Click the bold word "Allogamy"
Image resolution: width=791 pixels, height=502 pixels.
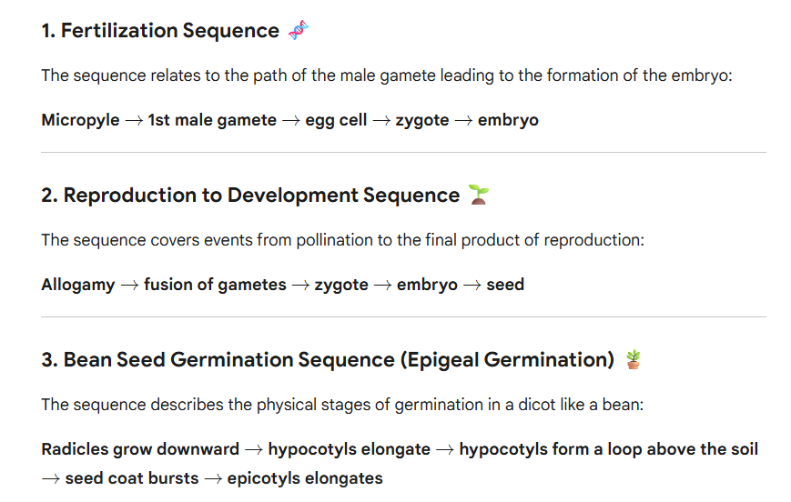(x=78, y=285)
